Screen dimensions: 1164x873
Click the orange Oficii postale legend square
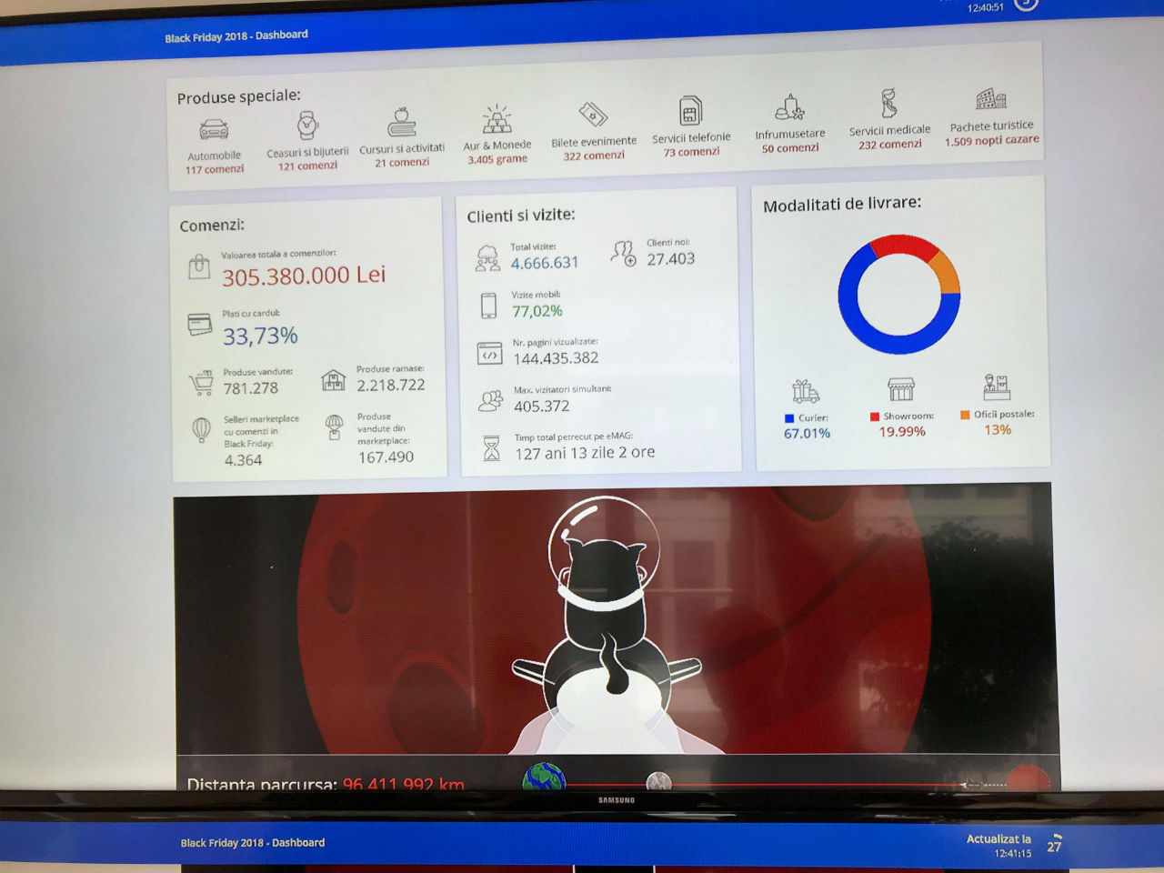[x=965, y=415]
